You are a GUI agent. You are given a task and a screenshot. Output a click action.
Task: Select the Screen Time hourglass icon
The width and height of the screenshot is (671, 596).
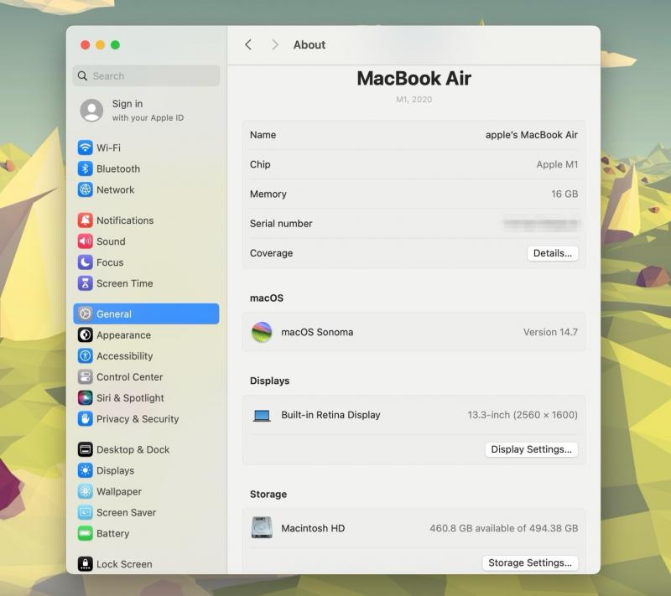click(x=86, y=283)
